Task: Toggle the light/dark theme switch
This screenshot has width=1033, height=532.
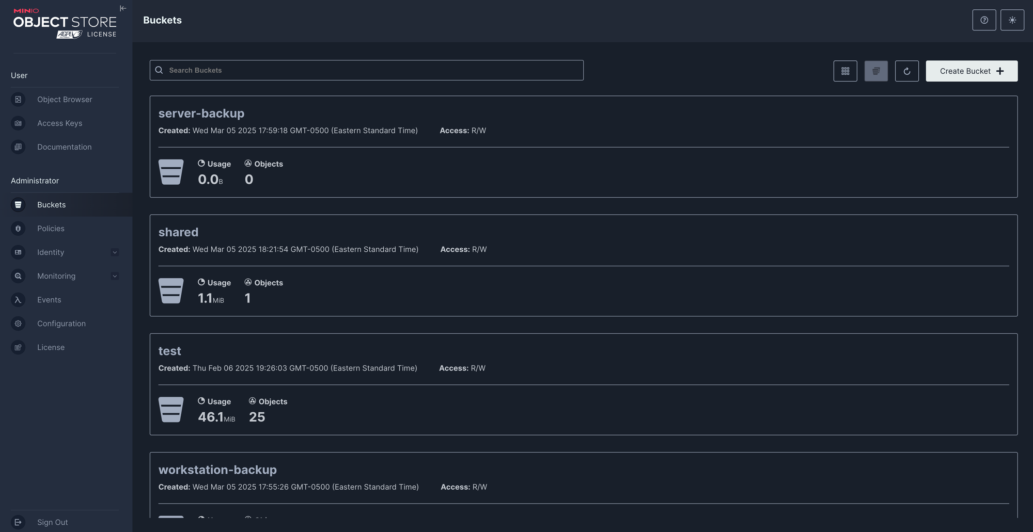Action: pyautogui.click(x=1012, y=20)
